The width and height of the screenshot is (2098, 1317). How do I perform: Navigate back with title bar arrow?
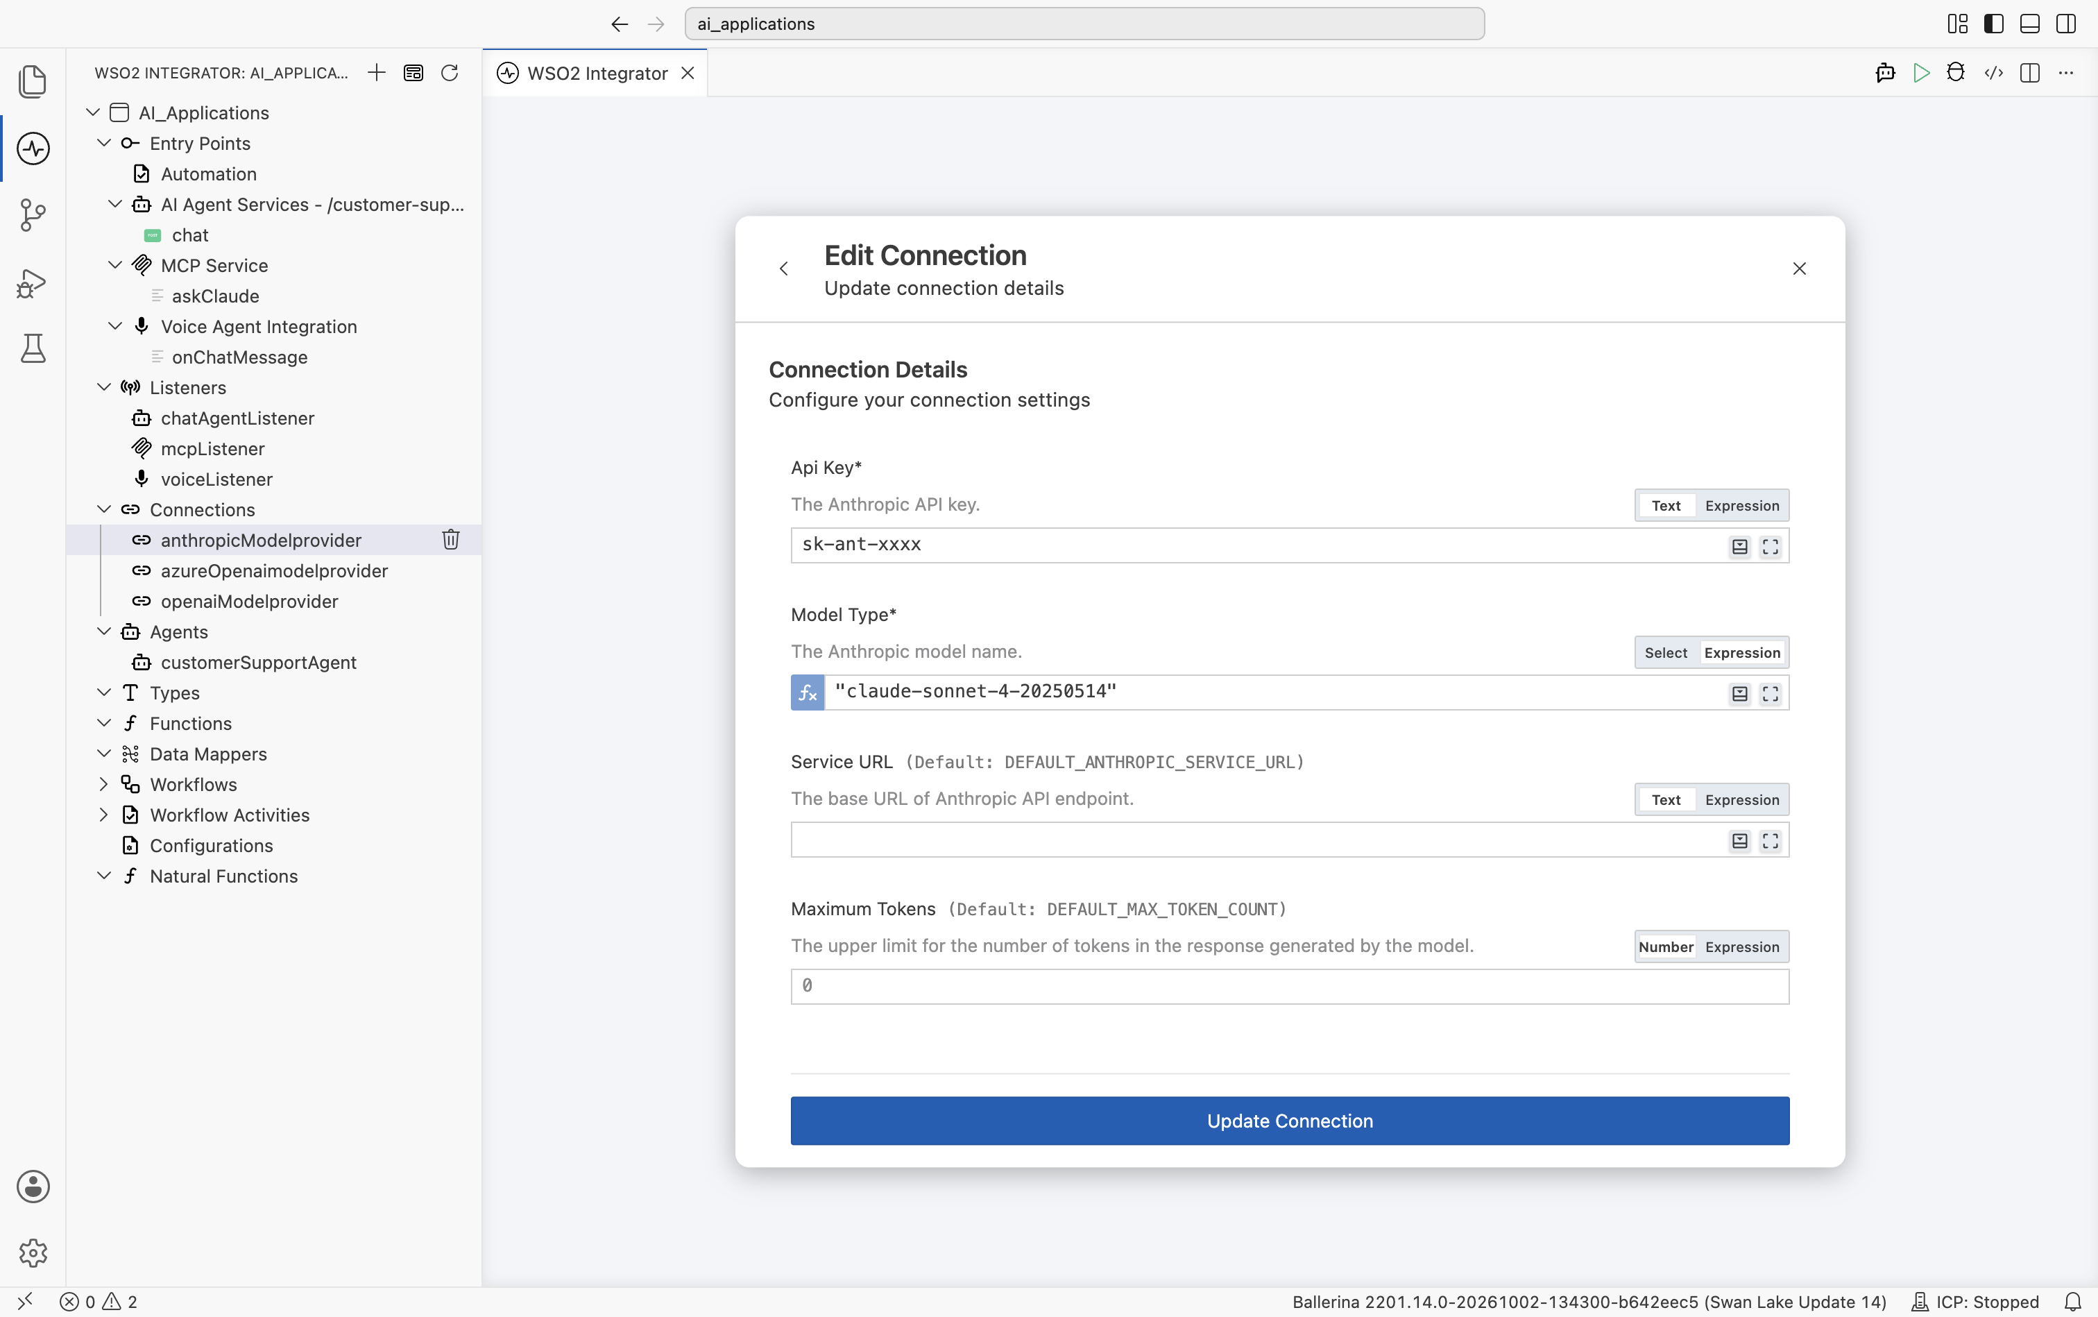pos(620,24)
